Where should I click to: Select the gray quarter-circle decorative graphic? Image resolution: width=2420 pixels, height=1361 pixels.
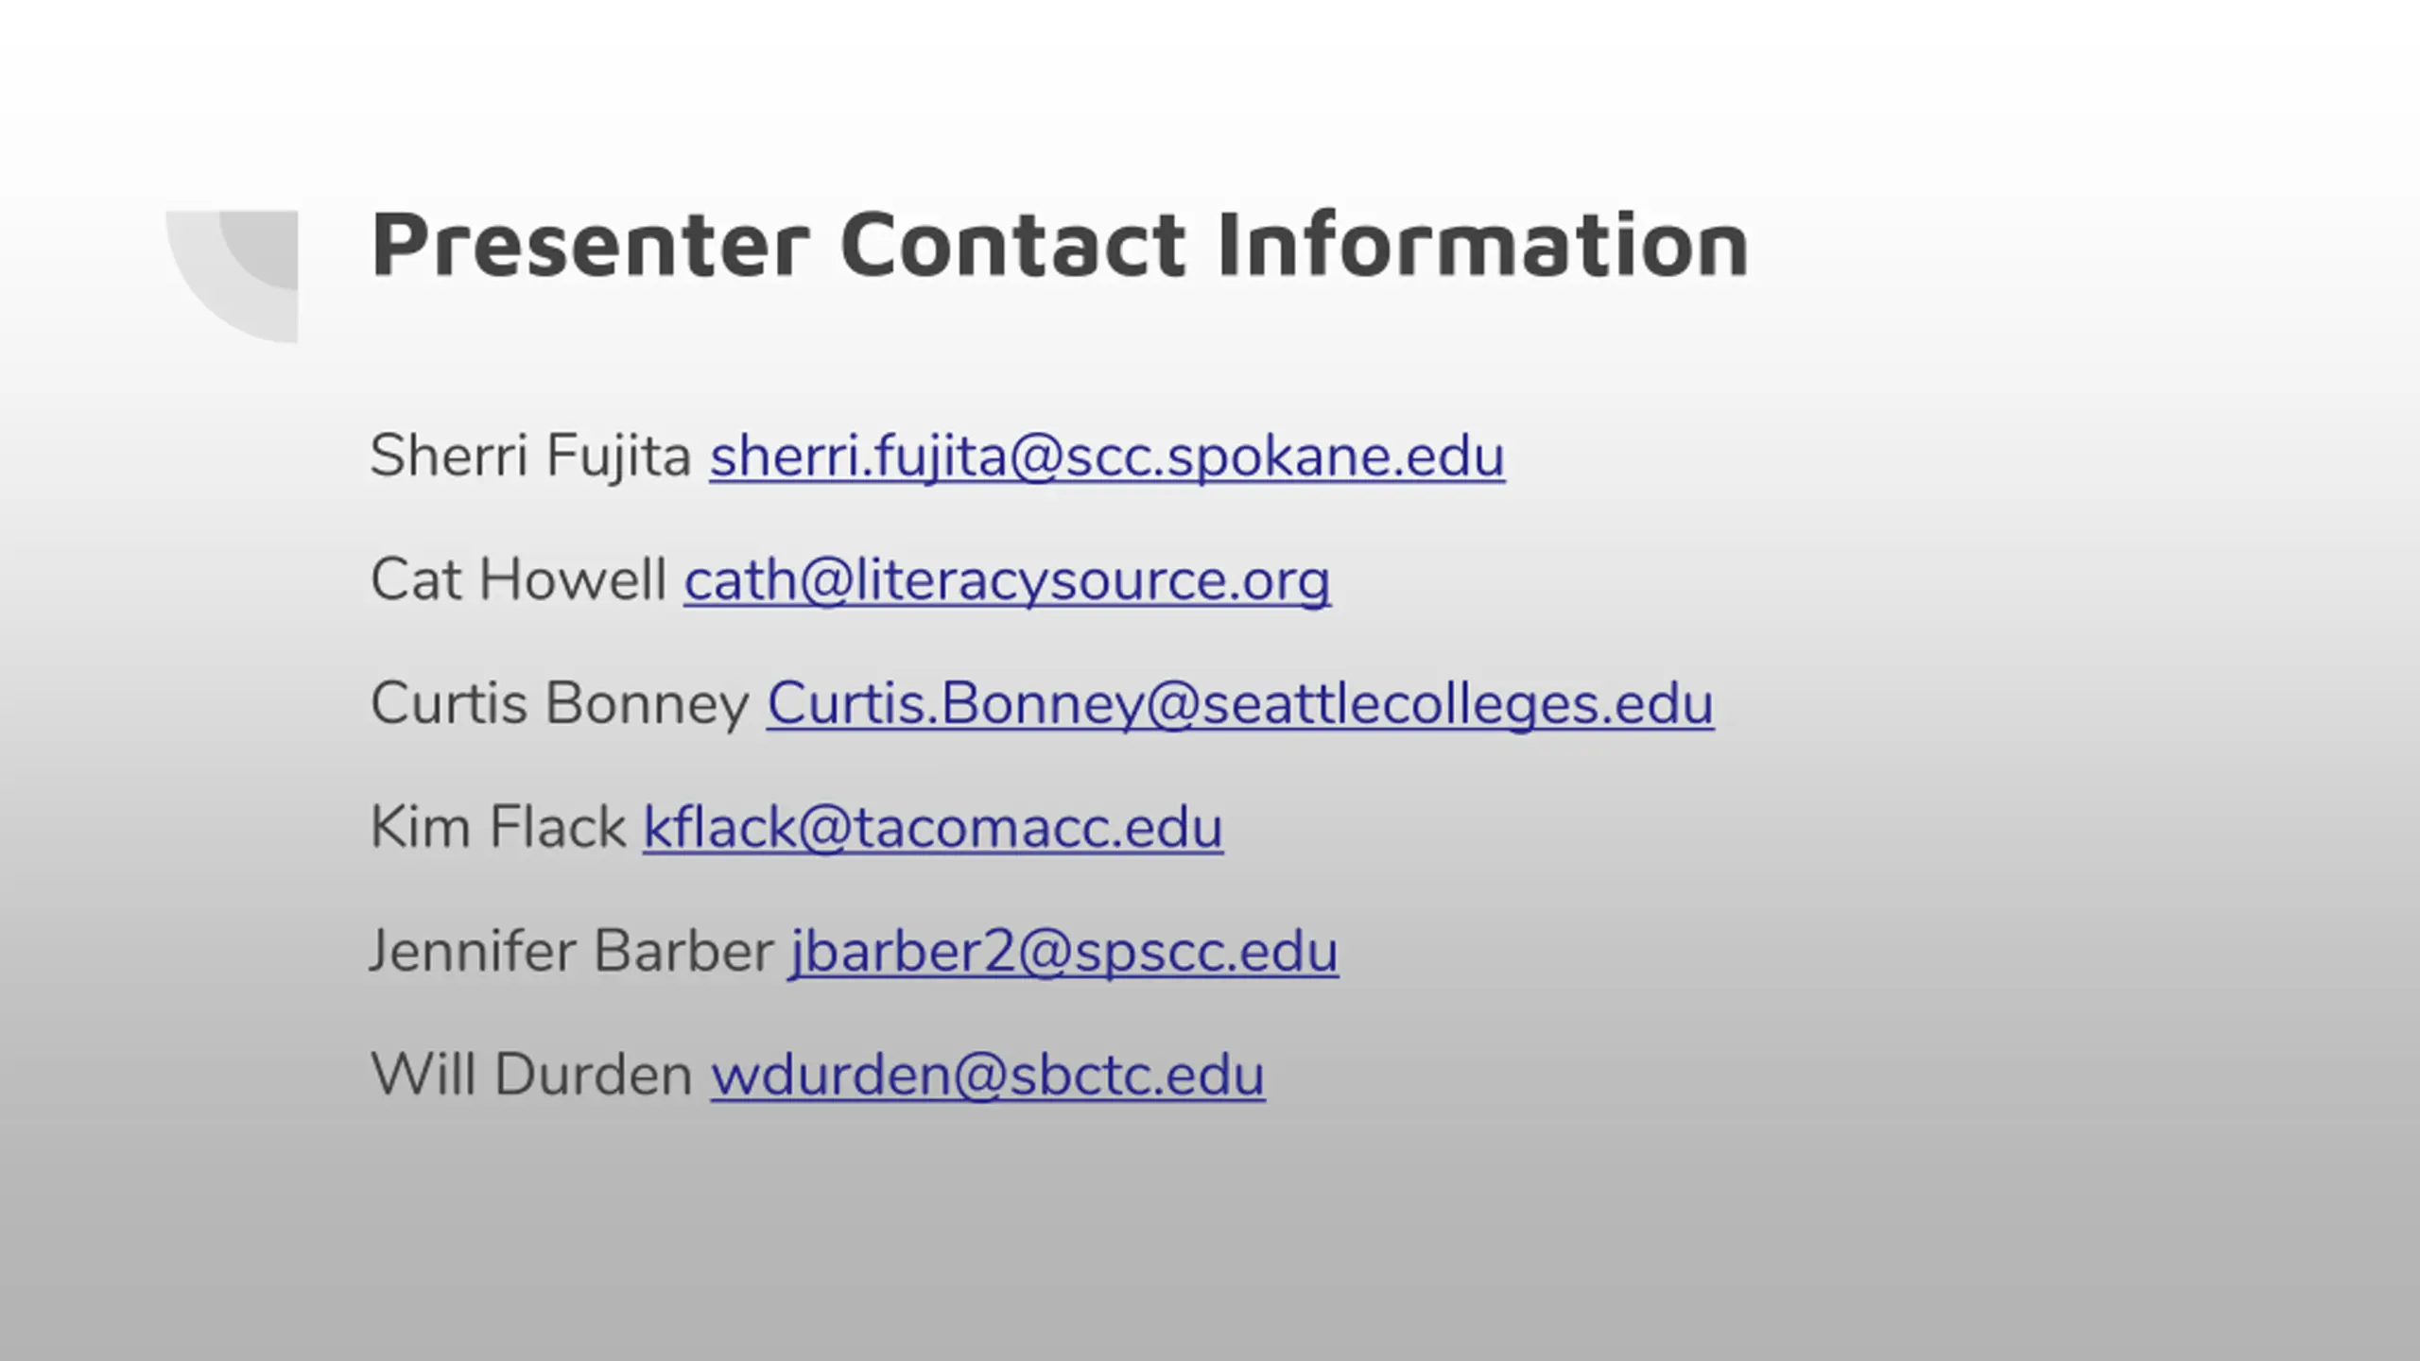(x=233, y=276)
